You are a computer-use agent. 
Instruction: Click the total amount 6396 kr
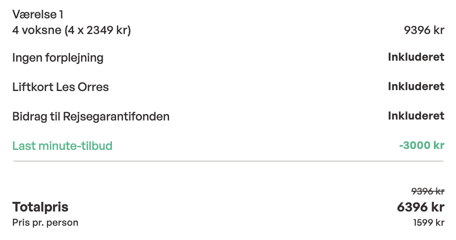coord(421,207)
